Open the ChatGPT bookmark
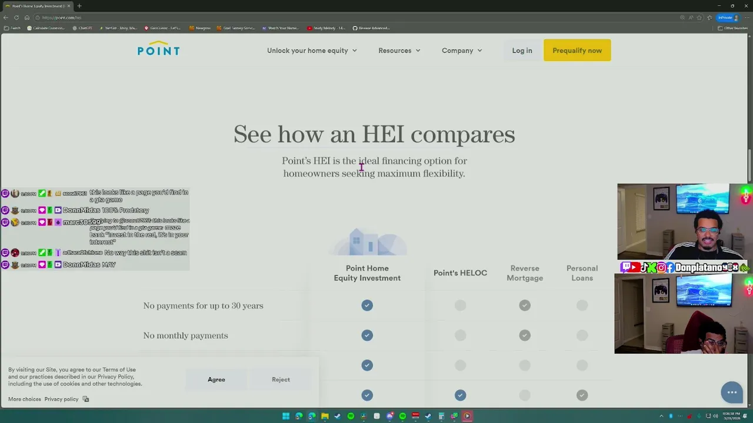Image resolution: width=753 pixels, height=423 pixels. coord(82,28)
